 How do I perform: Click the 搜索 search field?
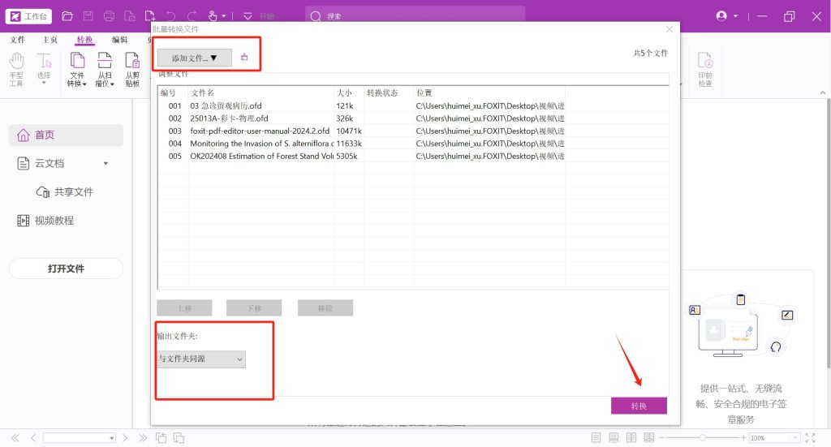(x=415, y=16)
